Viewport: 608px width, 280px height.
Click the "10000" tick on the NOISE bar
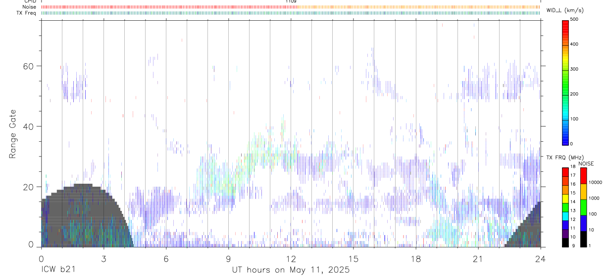coord(595,182)
